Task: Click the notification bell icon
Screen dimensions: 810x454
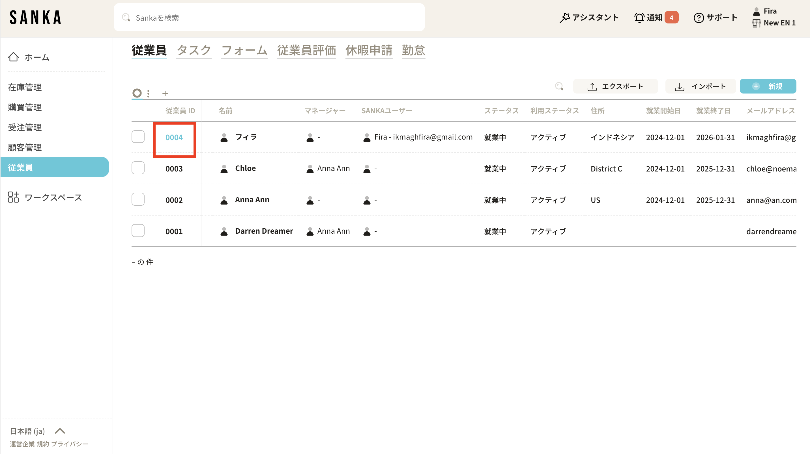Action: [639, 18]
